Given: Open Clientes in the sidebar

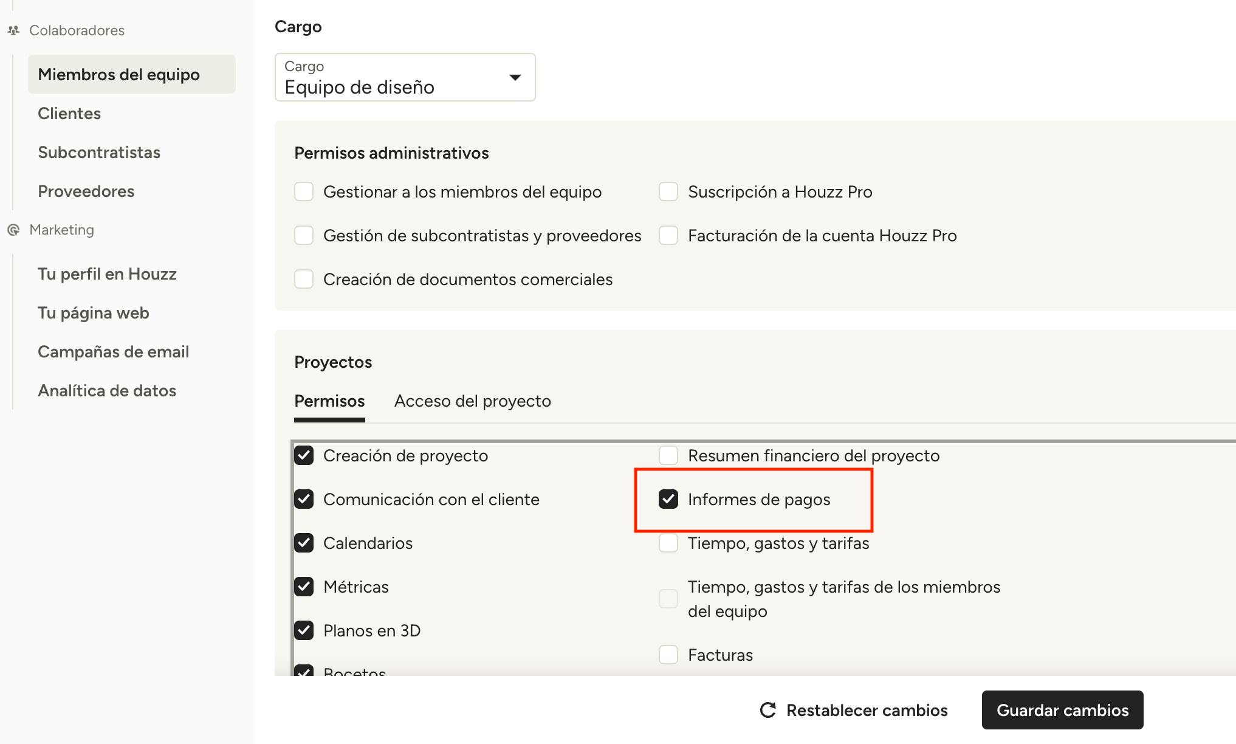Looking at the screenshot, I should pos(69,114).
